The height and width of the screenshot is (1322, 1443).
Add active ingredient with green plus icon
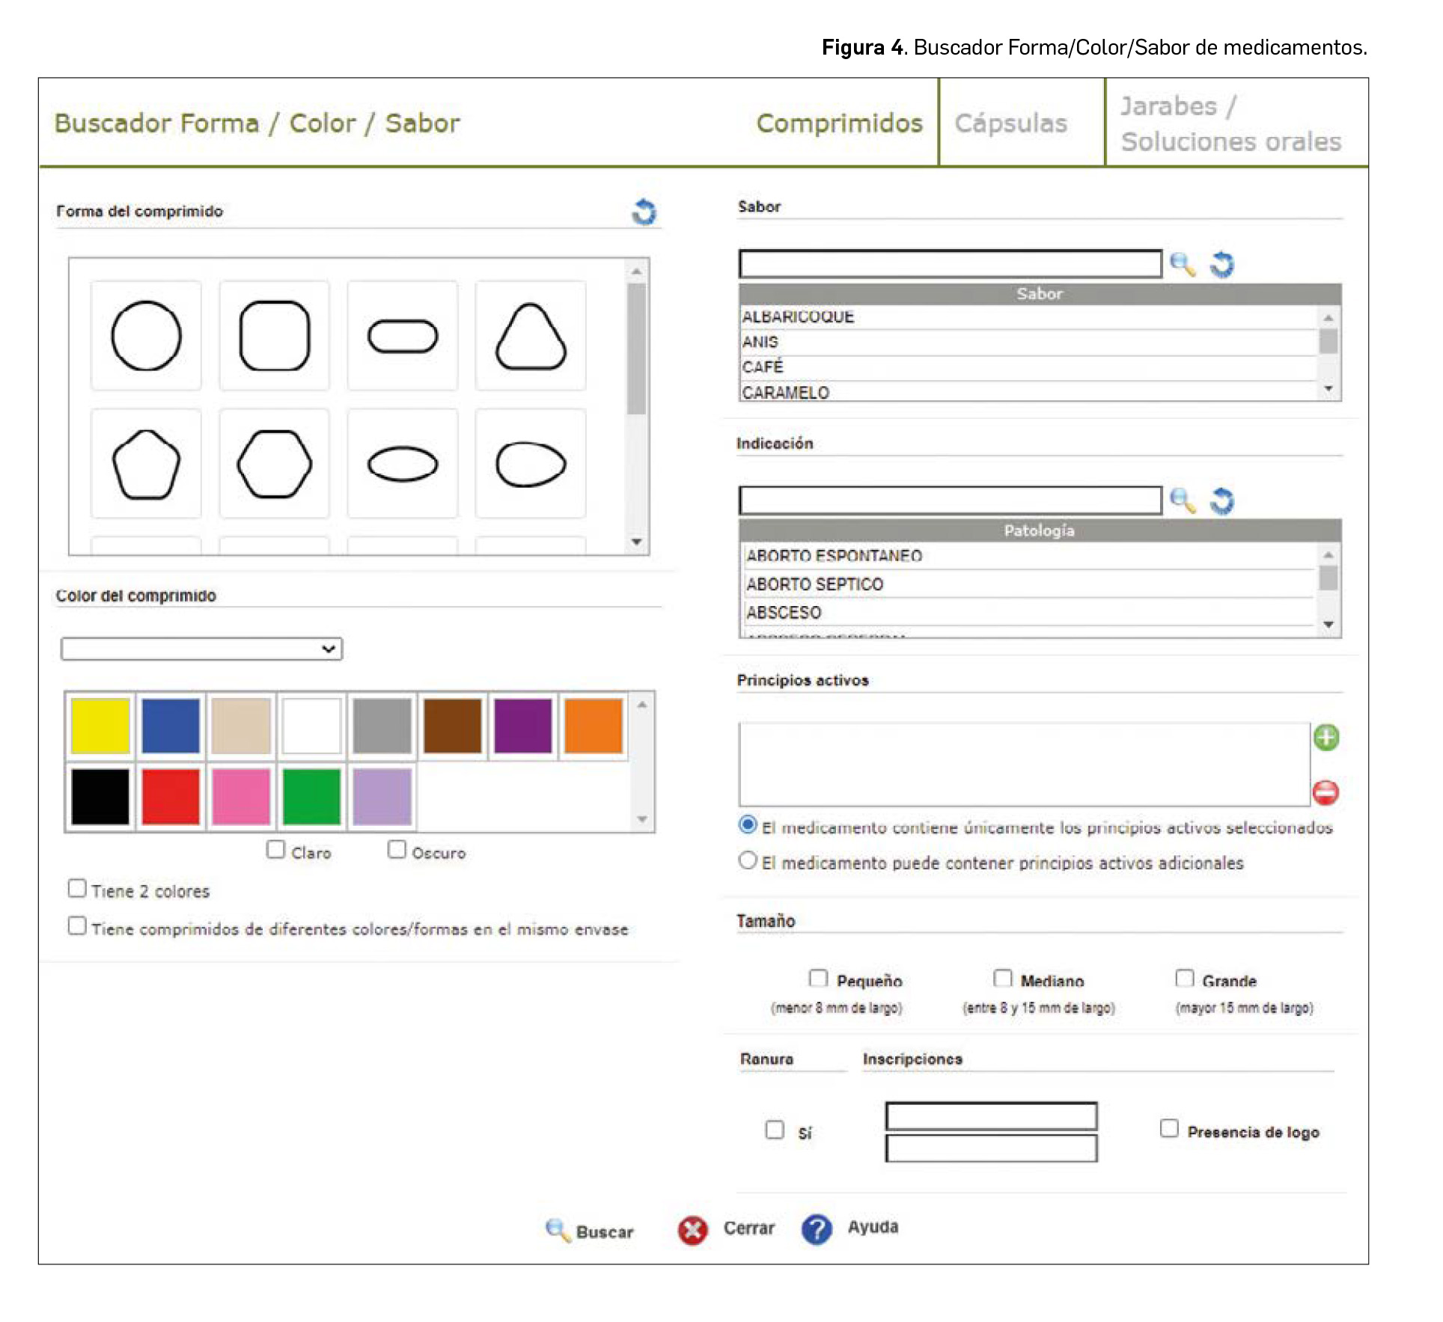click(x=1325, y=738)
